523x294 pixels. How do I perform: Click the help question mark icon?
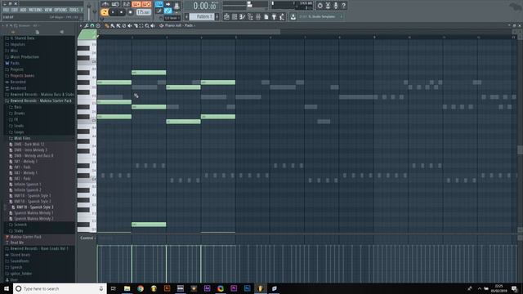343,6
